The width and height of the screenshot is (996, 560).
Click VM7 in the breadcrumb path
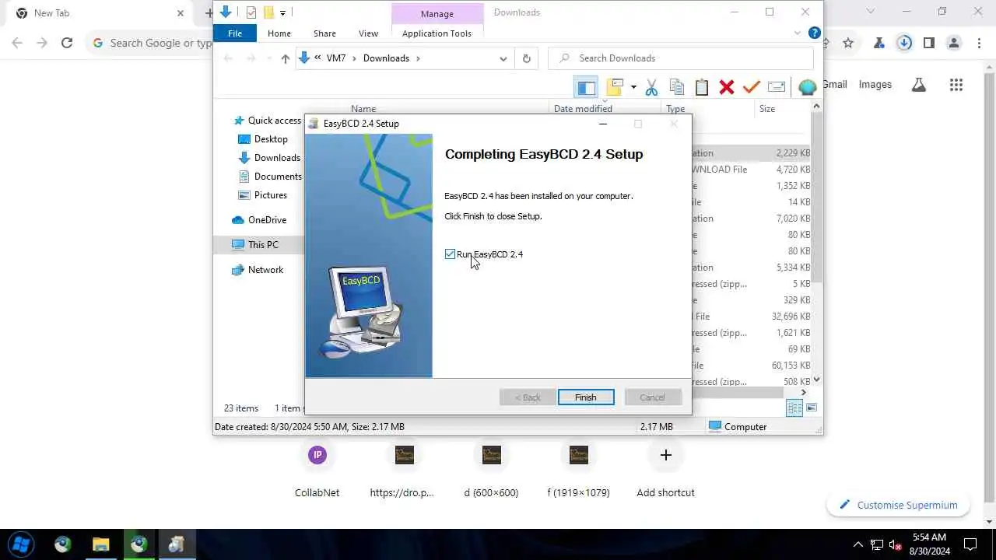pyautogui.click(x=336, y=58)
